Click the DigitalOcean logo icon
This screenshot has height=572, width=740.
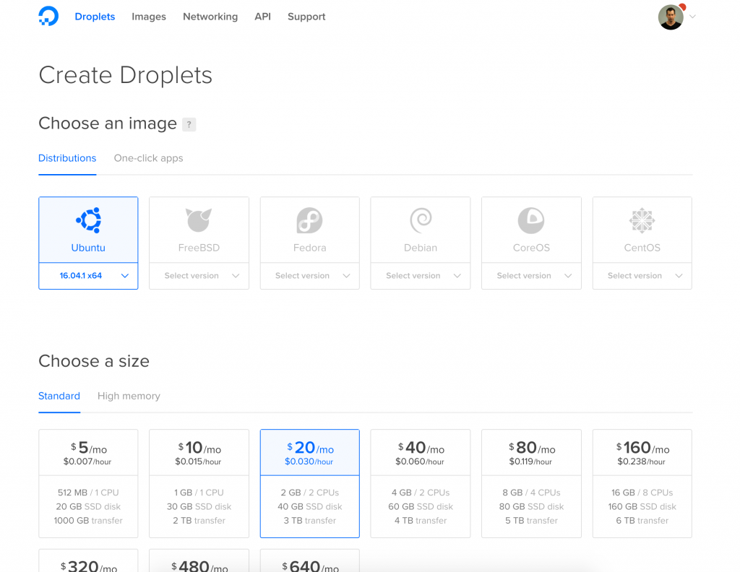[x=48, y=16]
